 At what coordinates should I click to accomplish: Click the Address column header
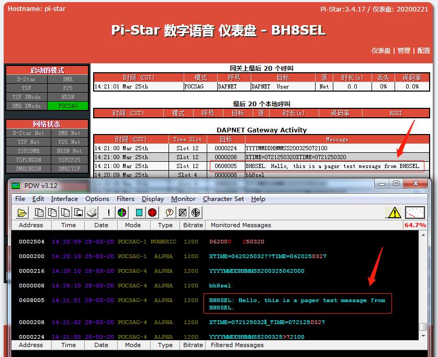pos(31,225)
